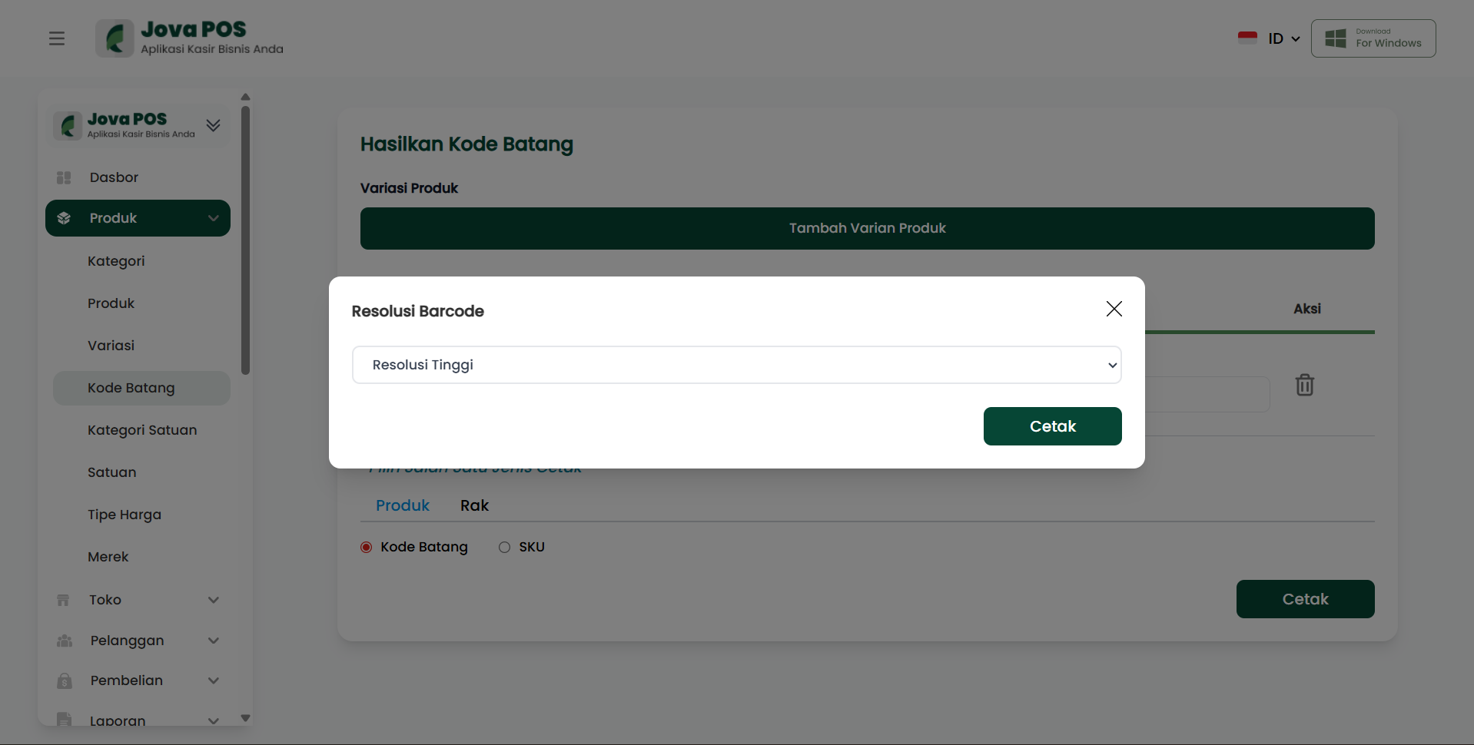
Task: Click the Pembelian purchase icon
Action: point(65,680)
